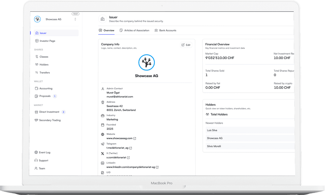Open Direct Investment under Market
This screenshot has height=195, width=325.
click(x=49, y=112)
